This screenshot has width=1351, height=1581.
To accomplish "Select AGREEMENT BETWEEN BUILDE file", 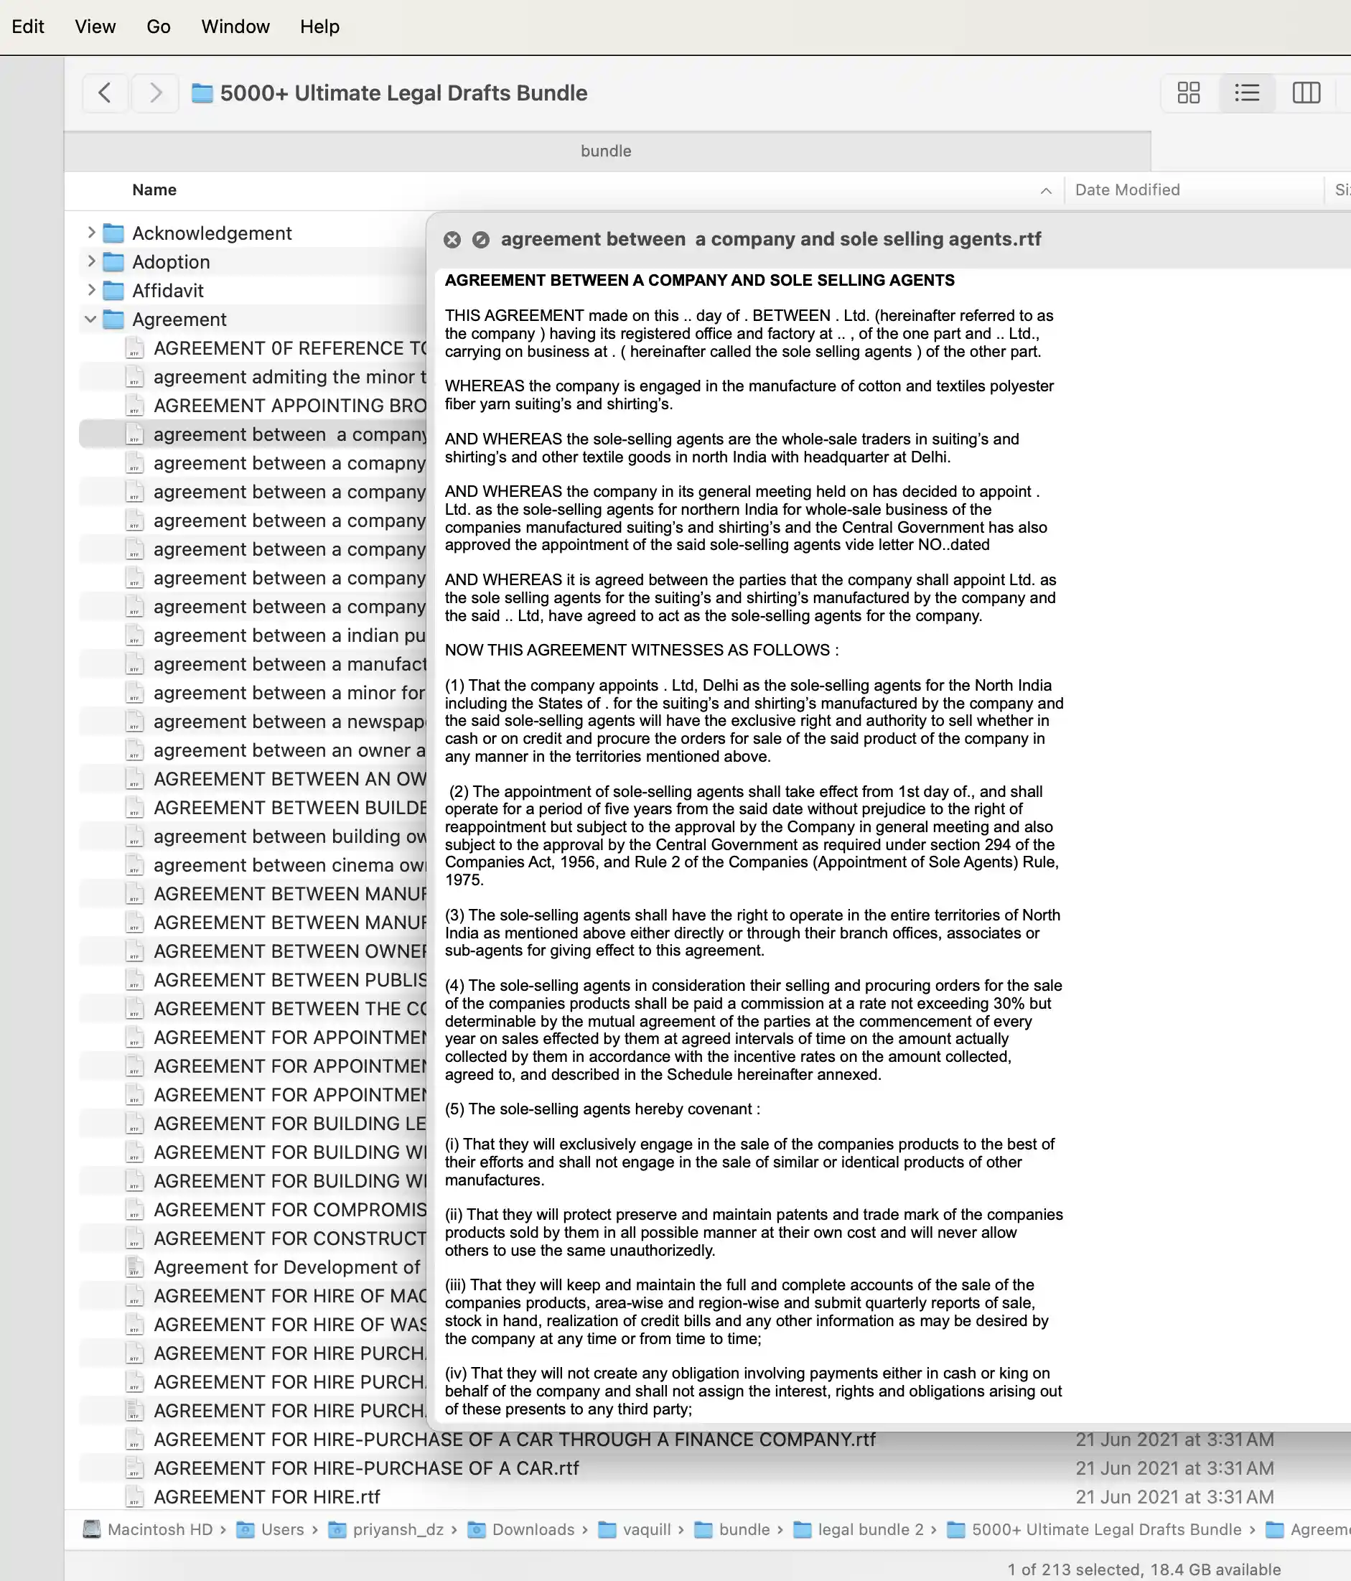I will click(290, 807).
